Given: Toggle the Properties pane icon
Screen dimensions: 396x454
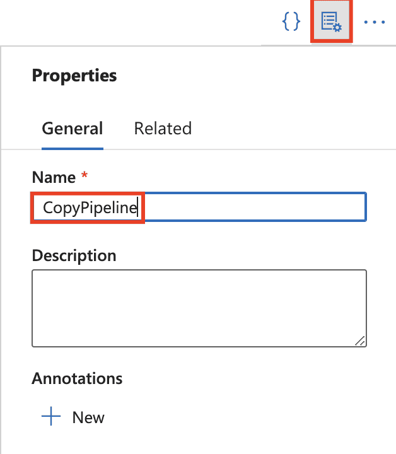Looking at the screenshot, I should [x=331, y=22].
